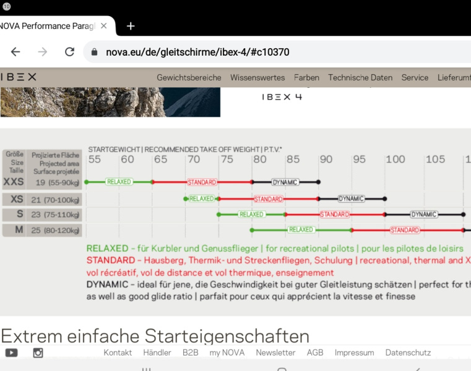Reload the page with the refresh icon
Image resolution: width=471 pixels, height=371 pixels.
point(70,52)
